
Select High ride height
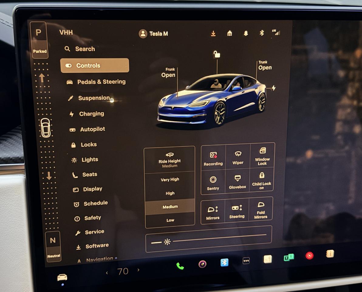pyautogui.click(x=170, y=193)
